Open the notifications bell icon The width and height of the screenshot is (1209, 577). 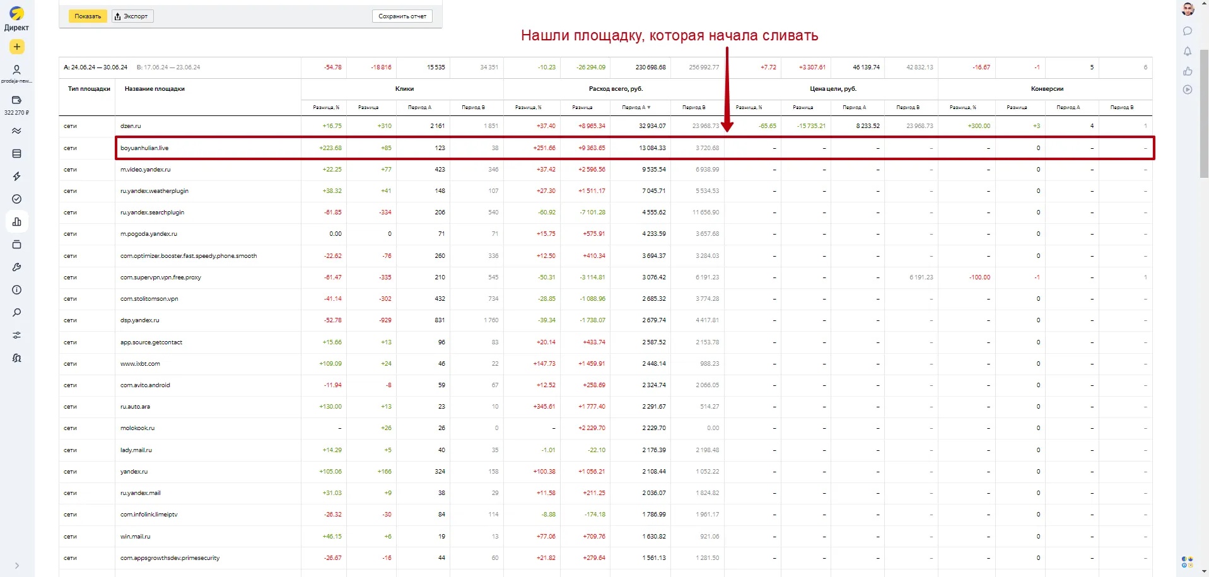1188,51
